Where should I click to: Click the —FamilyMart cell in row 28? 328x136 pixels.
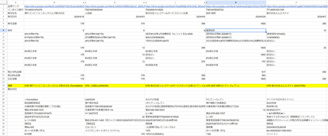[54, 99]
